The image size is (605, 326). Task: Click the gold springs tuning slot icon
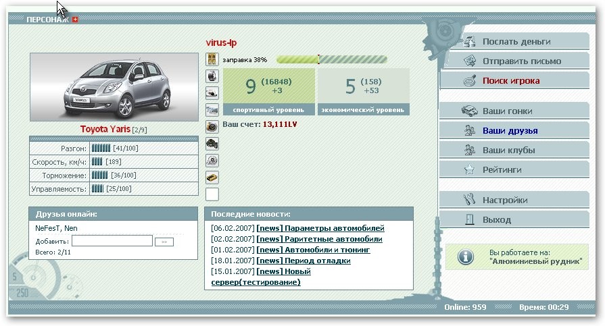(x=212, y=59)
